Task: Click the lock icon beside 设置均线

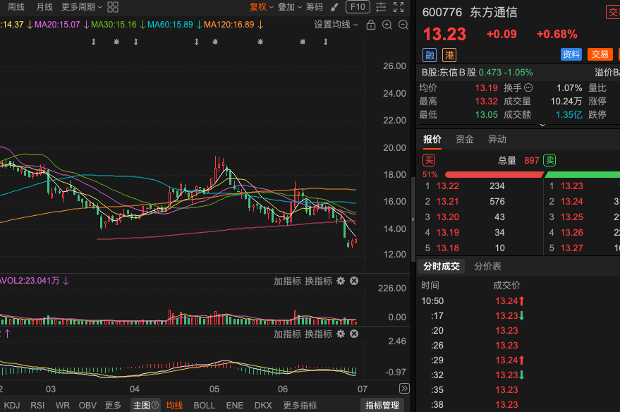Action: pos(371,25)
